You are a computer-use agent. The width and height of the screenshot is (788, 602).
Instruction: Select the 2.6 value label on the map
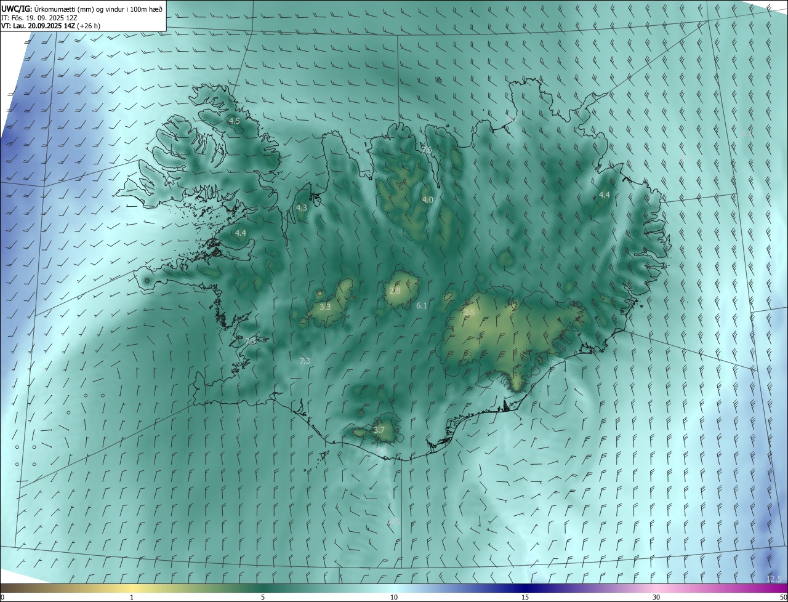click(x=427, y=150)
